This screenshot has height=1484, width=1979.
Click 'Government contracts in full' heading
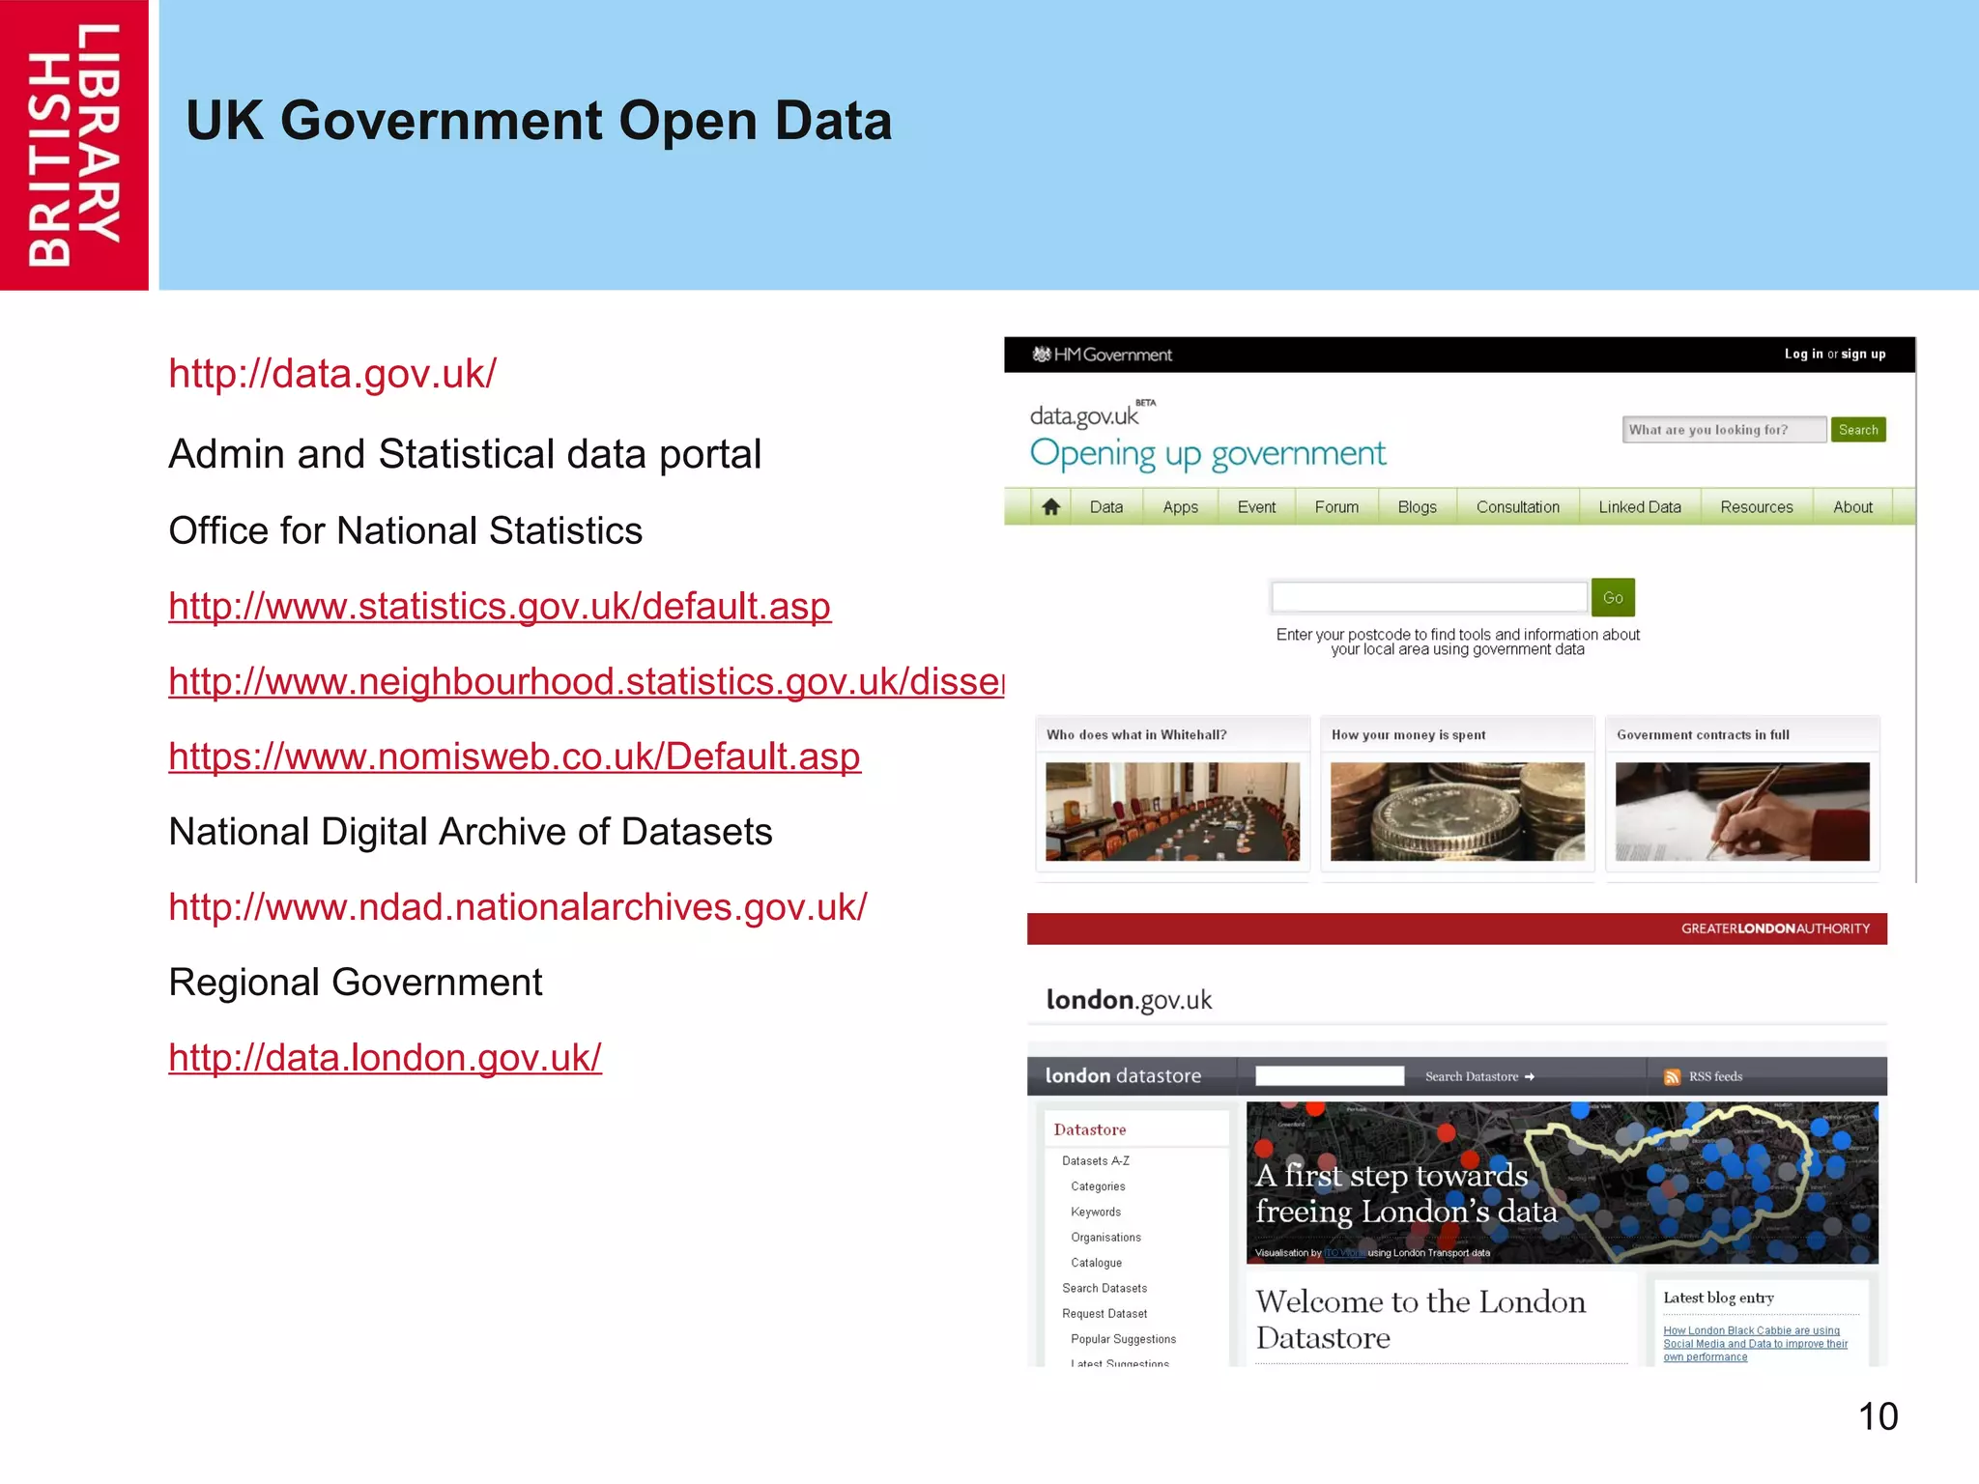pos(1703,735)
